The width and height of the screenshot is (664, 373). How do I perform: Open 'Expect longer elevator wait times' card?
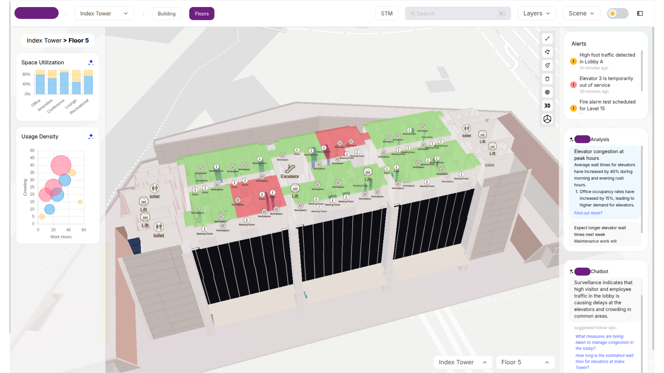604,234
